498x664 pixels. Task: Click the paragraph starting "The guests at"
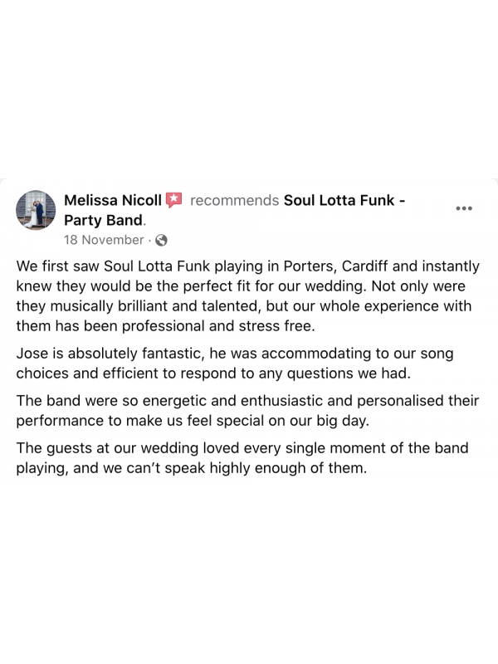[242, 458]
